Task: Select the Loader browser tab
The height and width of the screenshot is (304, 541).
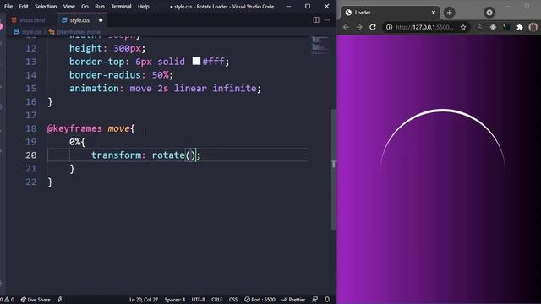Action: pyautogui.click(x=390, y=13)
